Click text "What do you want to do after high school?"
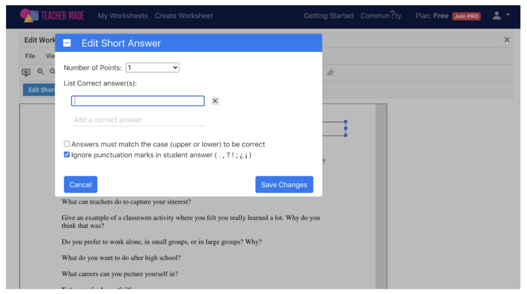 (121, 258)
